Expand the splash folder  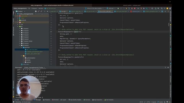point(23,62)
